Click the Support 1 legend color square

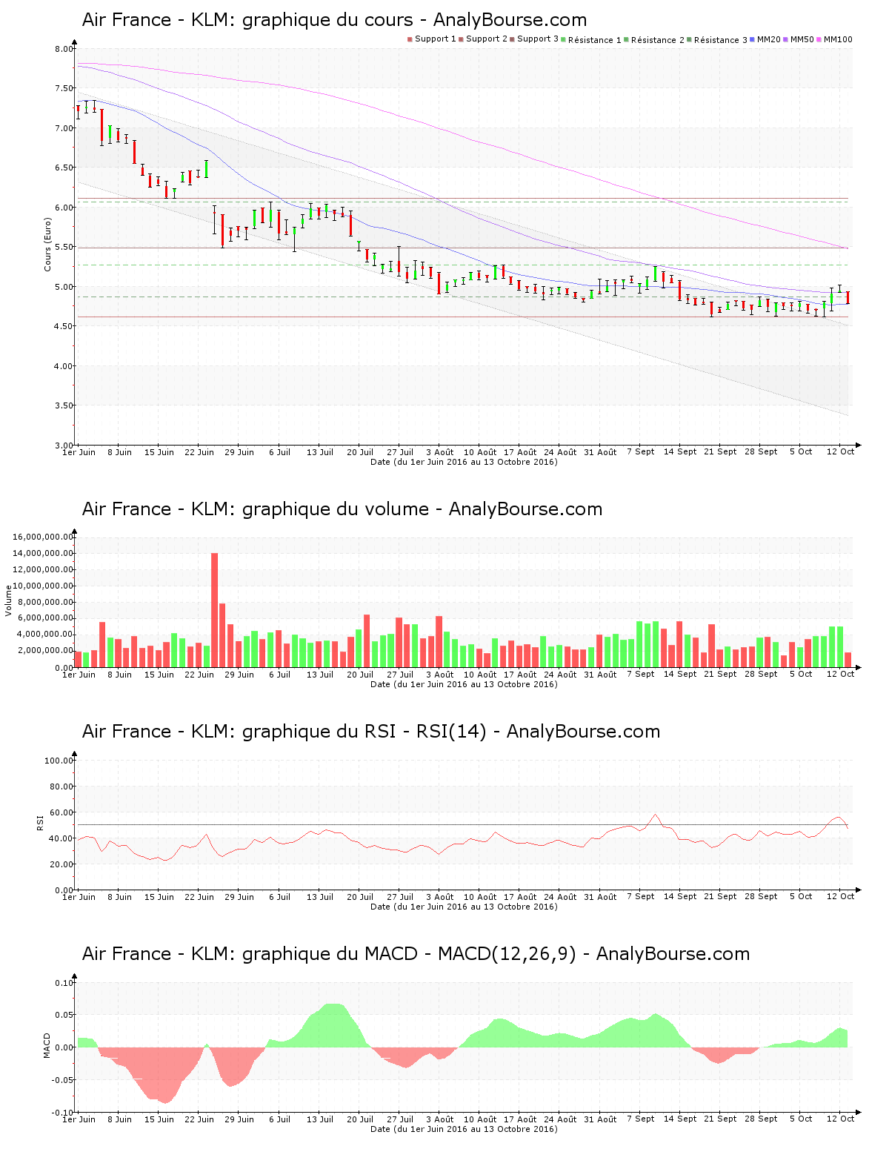click(410, 39)
